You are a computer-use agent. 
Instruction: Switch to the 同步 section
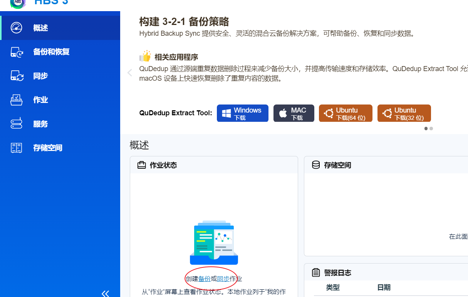(60, 76)
